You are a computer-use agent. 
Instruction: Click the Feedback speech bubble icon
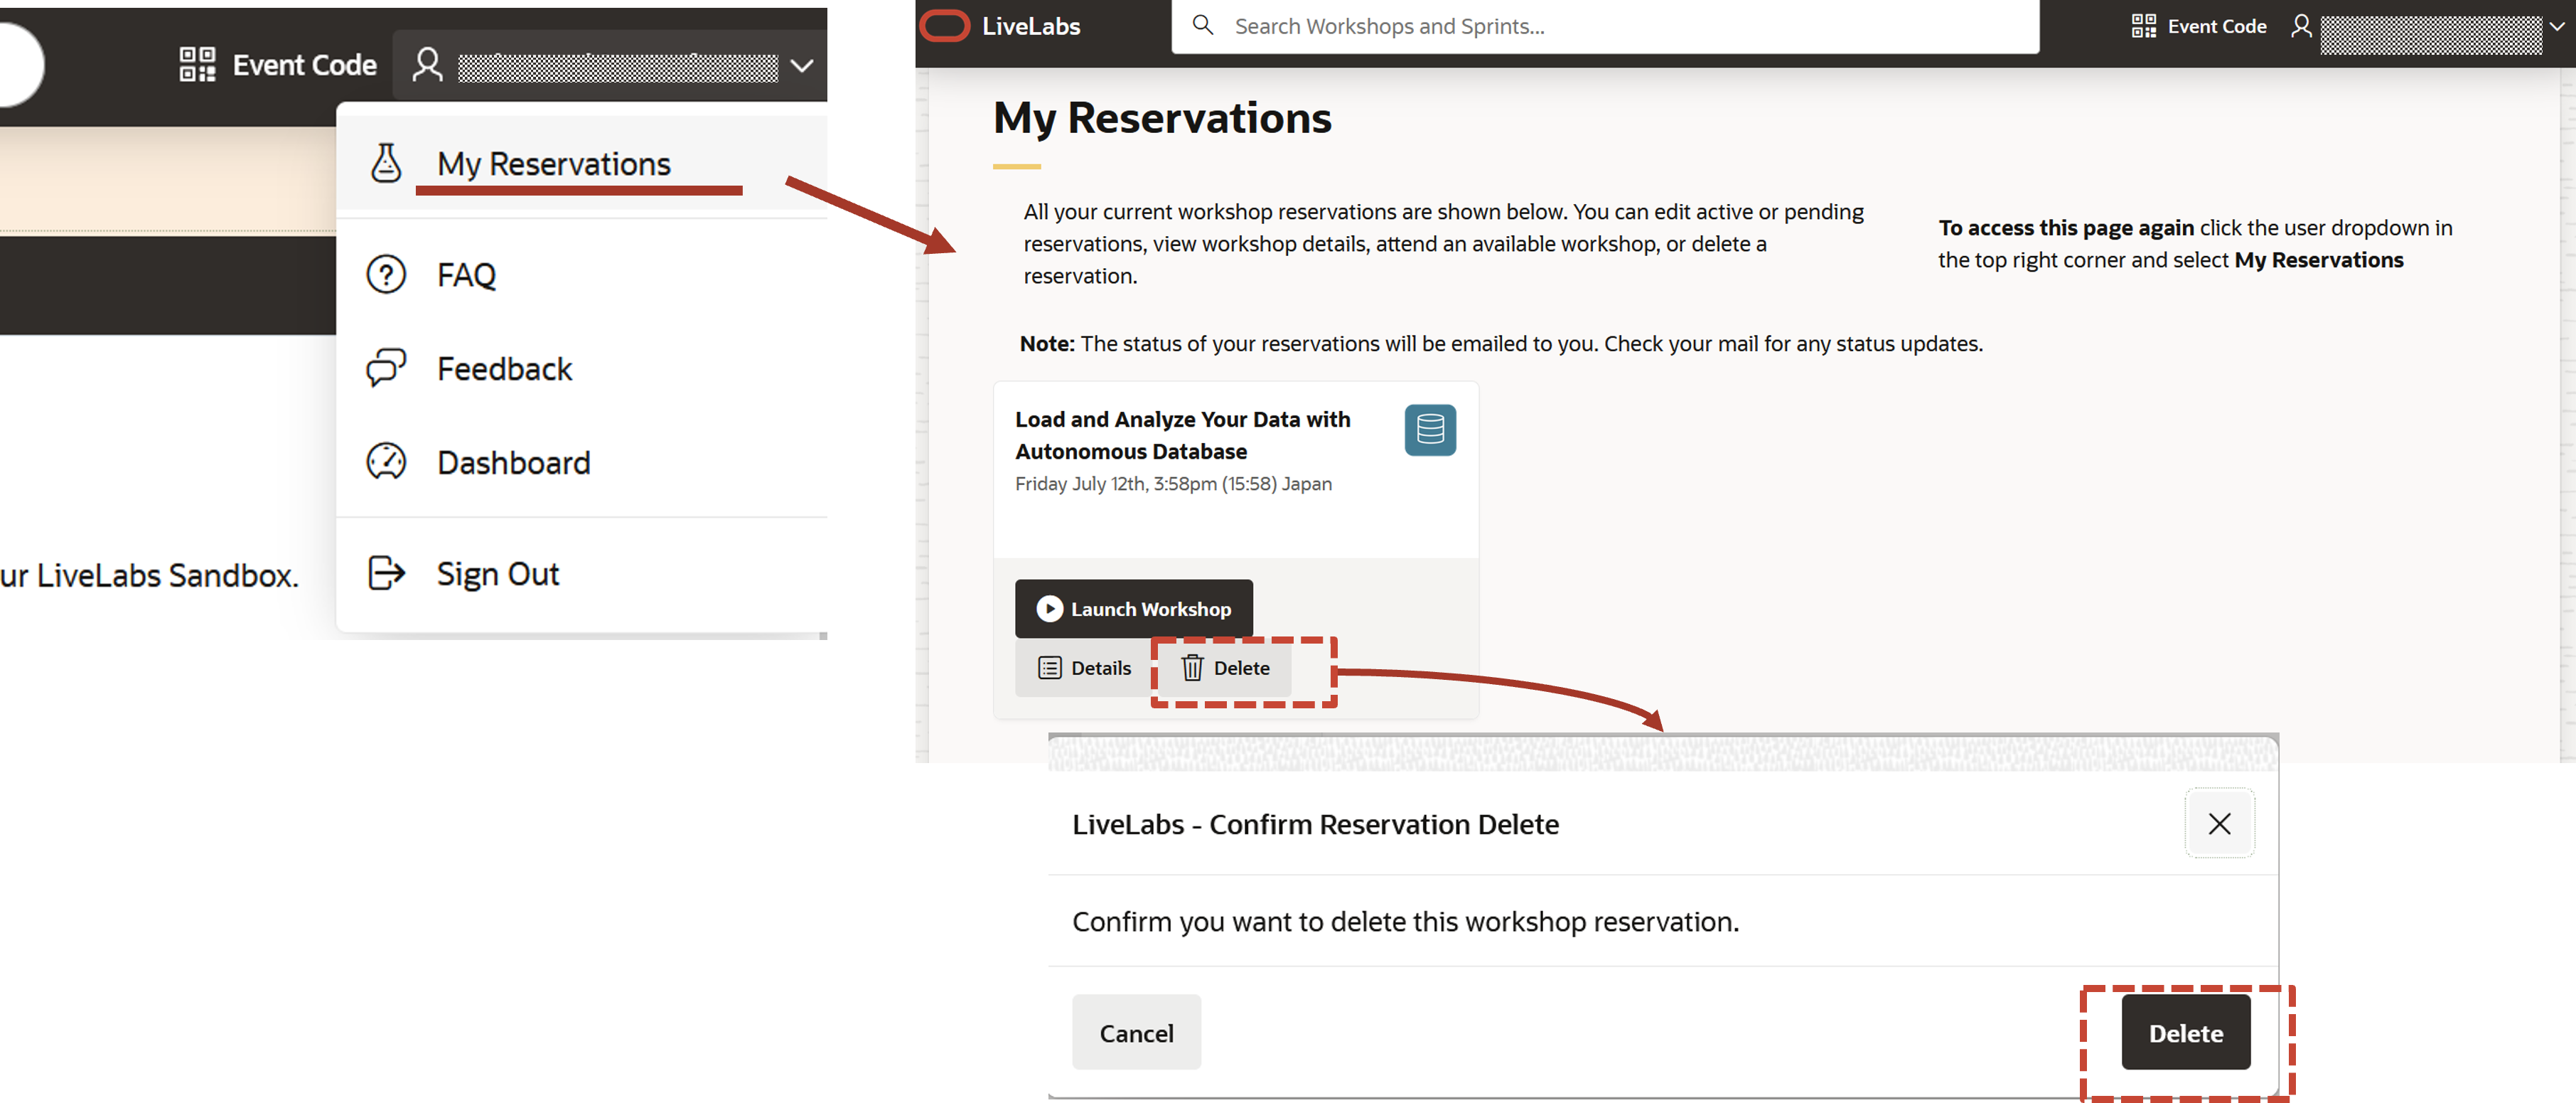[x=386, y=368]
